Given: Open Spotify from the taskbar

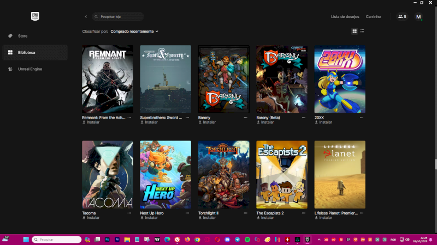Looking at the screenshot, I should click(247, 240).
